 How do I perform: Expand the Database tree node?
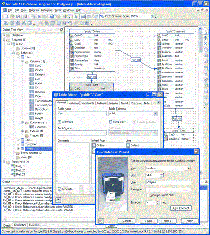tap(4, 35)
